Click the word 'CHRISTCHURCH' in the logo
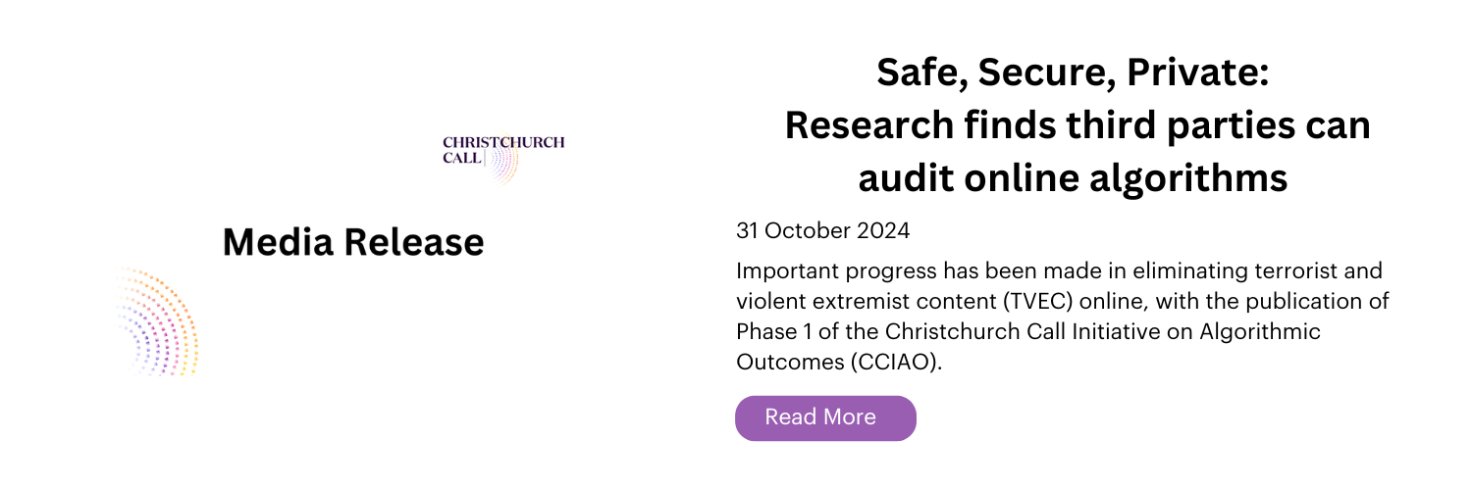 (504, 142)
